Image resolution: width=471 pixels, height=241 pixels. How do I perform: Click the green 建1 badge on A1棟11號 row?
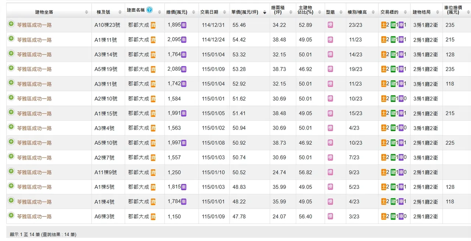(392, 40)
